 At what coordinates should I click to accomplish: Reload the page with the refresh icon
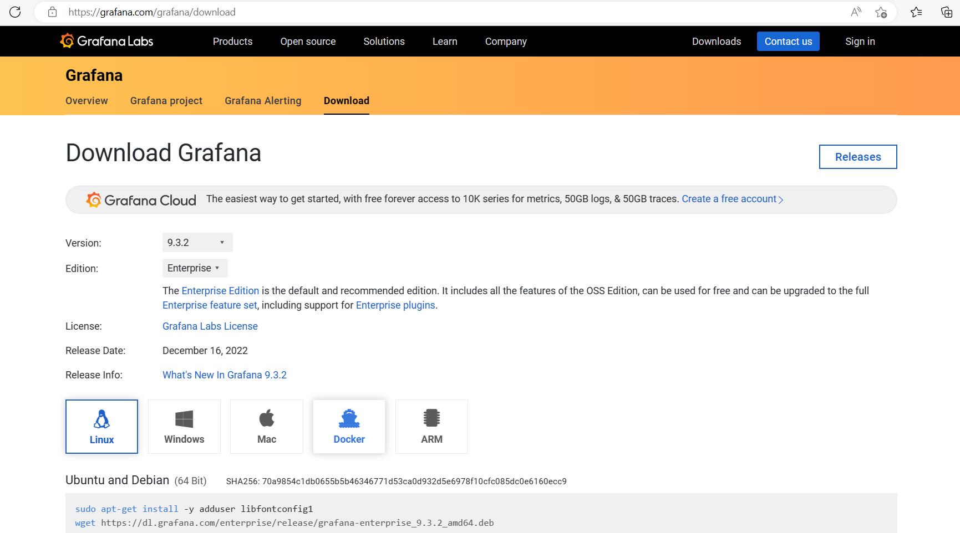pyautogui.click(x=15, y=12)
